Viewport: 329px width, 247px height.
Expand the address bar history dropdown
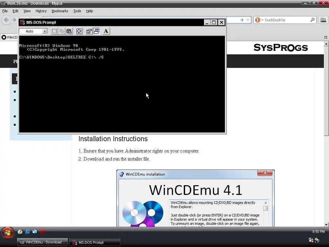click(248, 20)
